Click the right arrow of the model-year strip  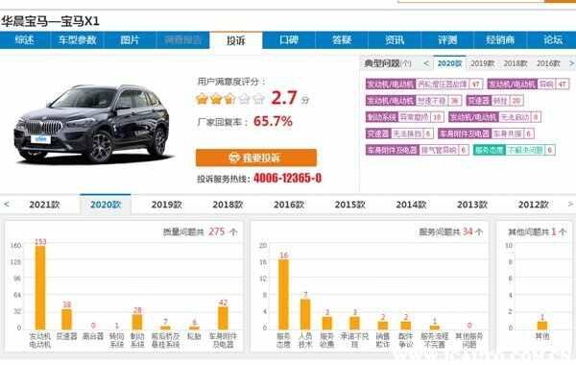[x=570, y=204]
